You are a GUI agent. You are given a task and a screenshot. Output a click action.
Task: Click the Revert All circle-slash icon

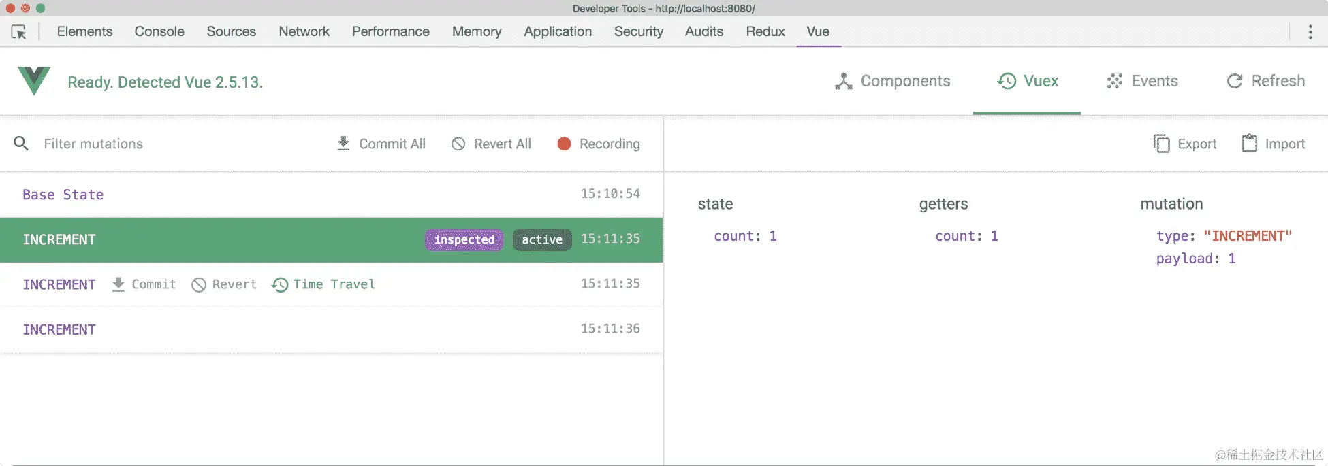[458, 144]
